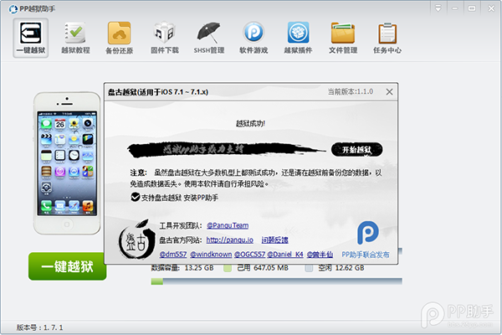Open the @OGC557 link
This screenshot has height=335, width=502.
pos(249,255)
